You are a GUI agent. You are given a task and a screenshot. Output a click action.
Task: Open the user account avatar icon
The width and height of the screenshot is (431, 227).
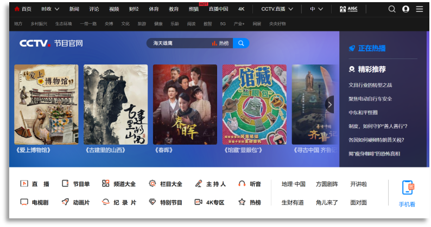pyautogui.click(x=405, y=9)
